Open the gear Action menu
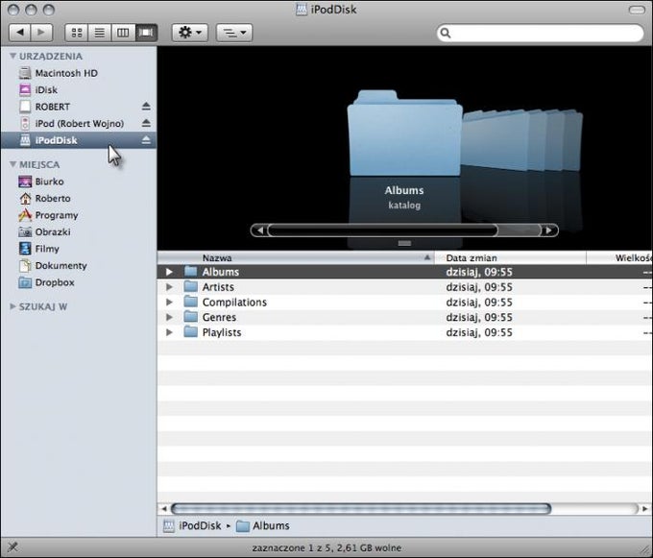Screen dimensions: 653x558 190,32
